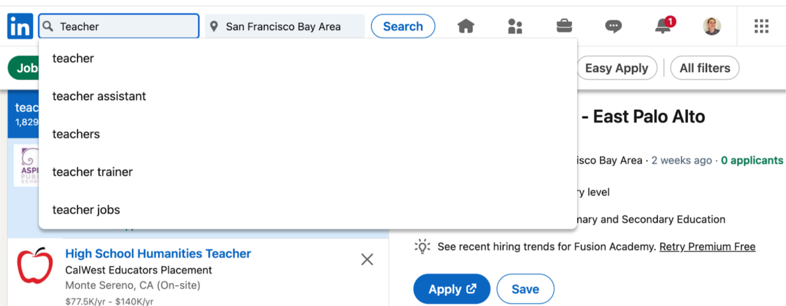
Task: Select the 'teacher' search suggestion
Action: [x=73, y=59]
